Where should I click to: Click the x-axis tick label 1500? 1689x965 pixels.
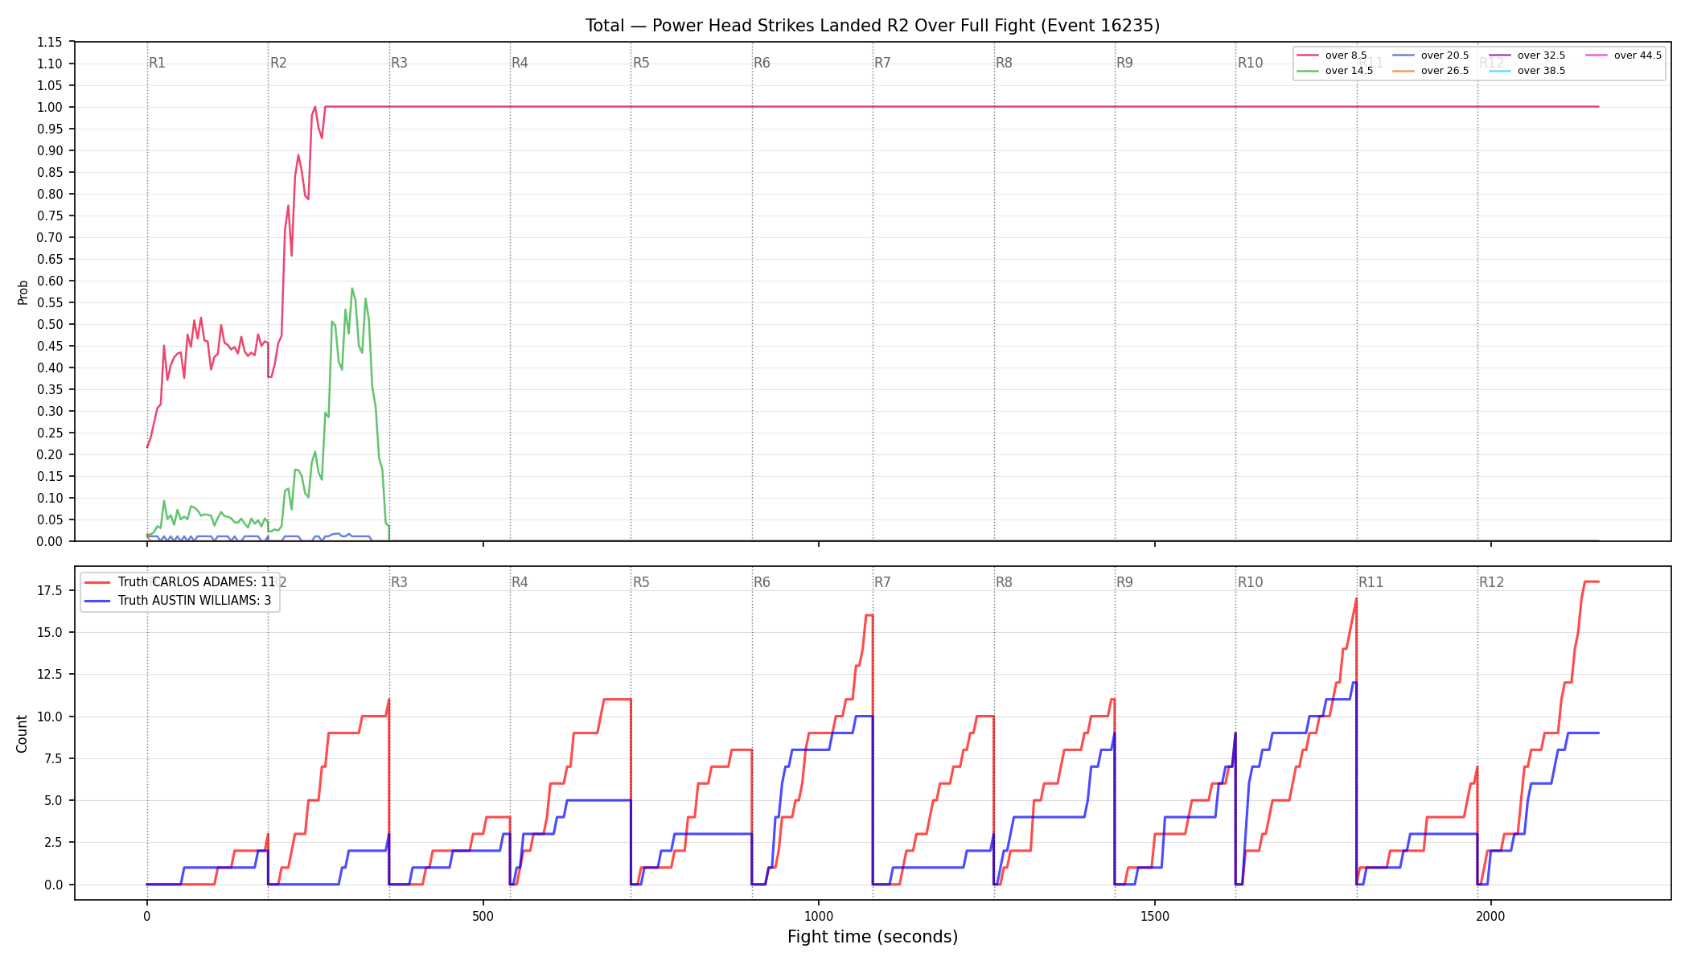tap(1155, 915)
